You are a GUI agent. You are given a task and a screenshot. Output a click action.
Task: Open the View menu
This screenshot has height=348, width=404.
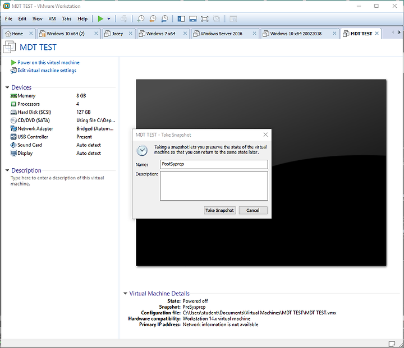click(x=38, y=19)
